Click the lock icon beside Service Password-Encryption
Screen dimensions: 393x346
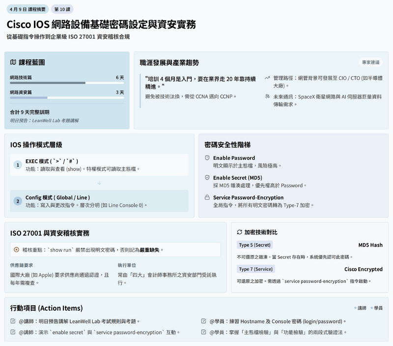[207, 197]
